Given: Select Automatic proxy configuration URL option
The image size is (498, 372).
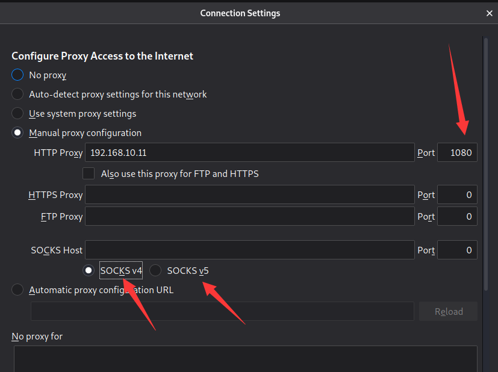Looking at the screenshot, I should pyautogui.click(x=17, y=290).
